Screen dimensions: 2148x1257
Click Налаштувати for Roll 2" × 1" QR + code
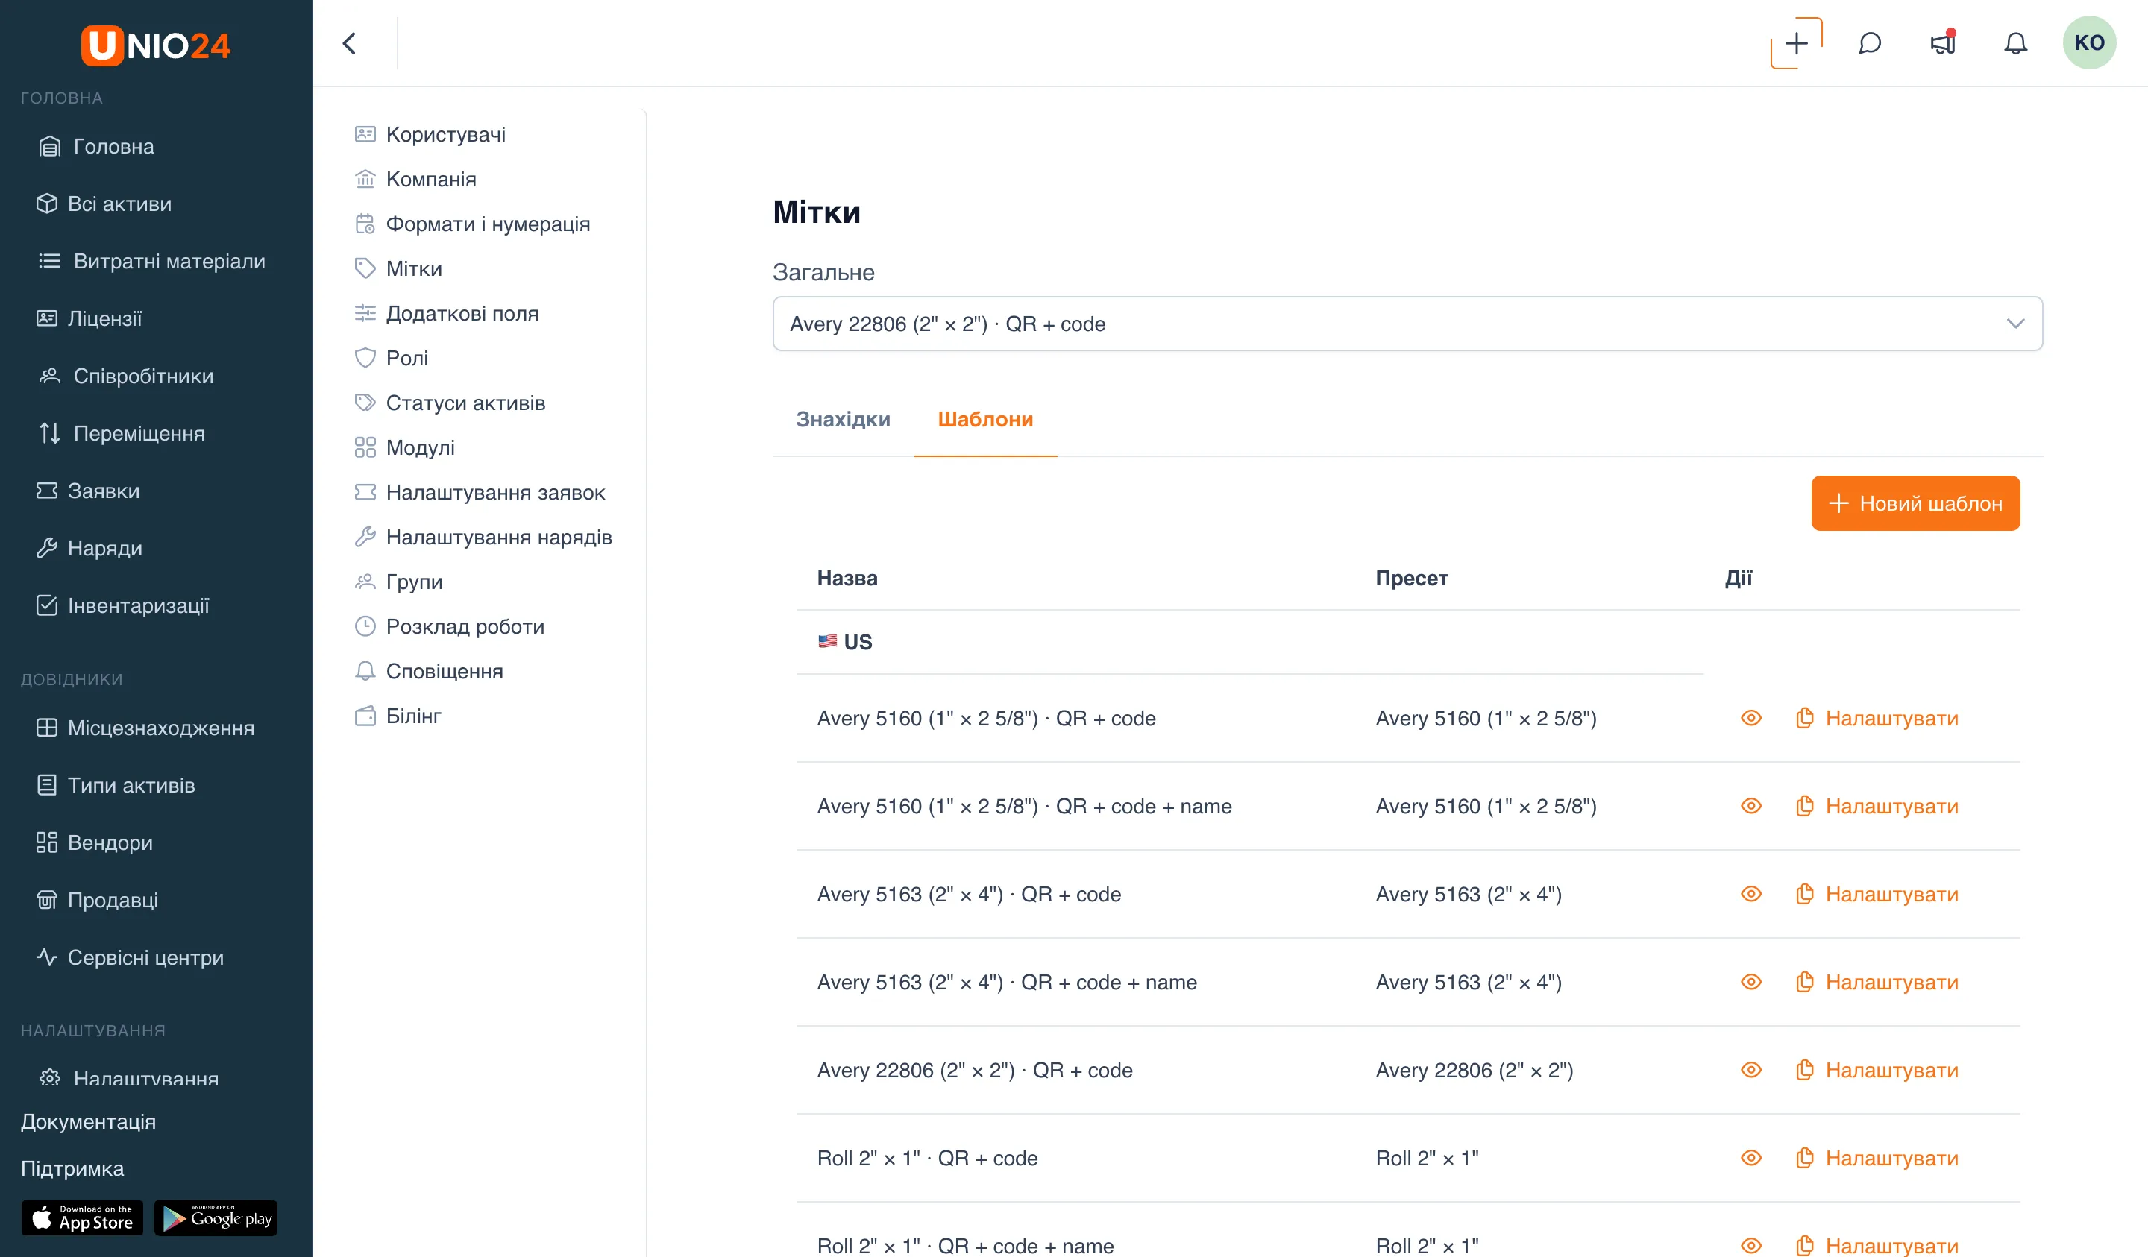coord(1877,1158)
